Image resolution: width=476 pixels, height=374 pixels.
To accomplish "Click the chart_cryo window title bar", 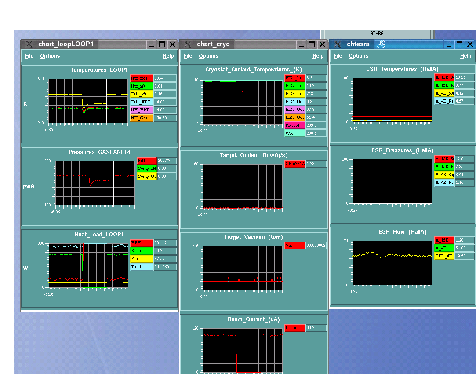I will 253,44.
